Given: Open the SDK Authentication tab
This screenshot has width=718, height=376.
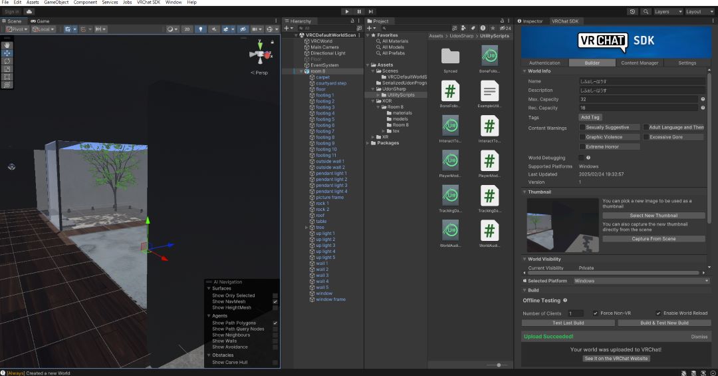Looking at the screenshot, I should point(544,63).
